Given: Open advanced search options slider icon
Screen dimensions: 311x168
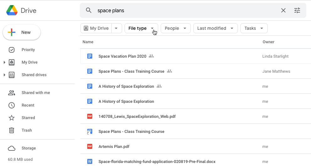Looking at the screenshot, I should click(297, 10).
